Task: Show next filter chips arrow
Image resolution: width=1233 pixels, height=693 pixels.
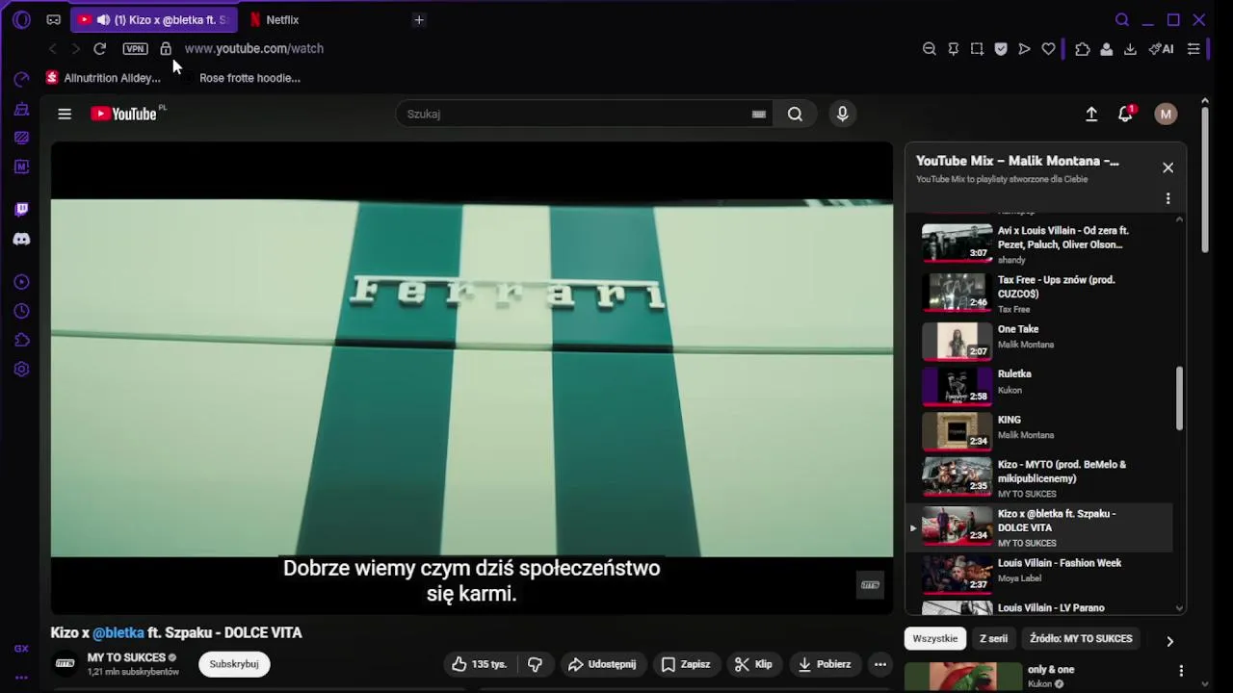Action: tap(1169, 641)
